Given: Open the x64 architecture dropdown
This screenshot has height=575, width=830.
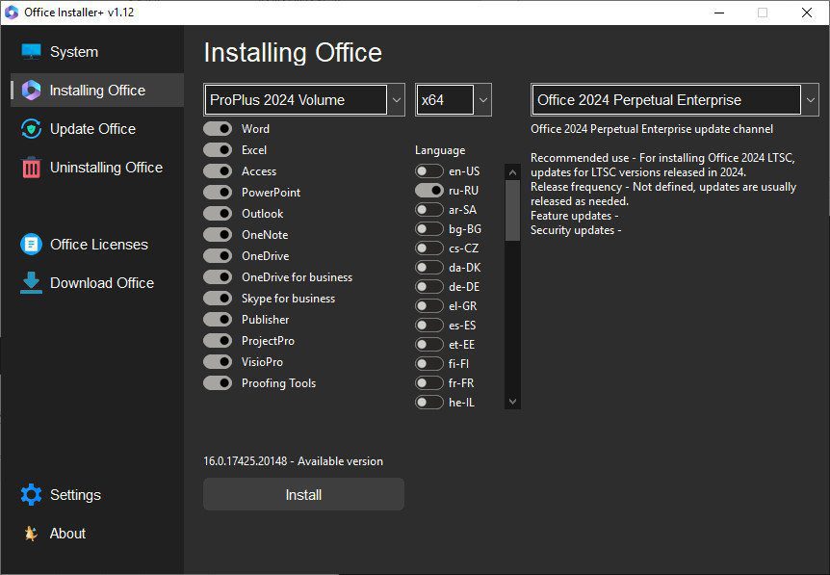Looking at the screenshot, I should coord(481,99).
